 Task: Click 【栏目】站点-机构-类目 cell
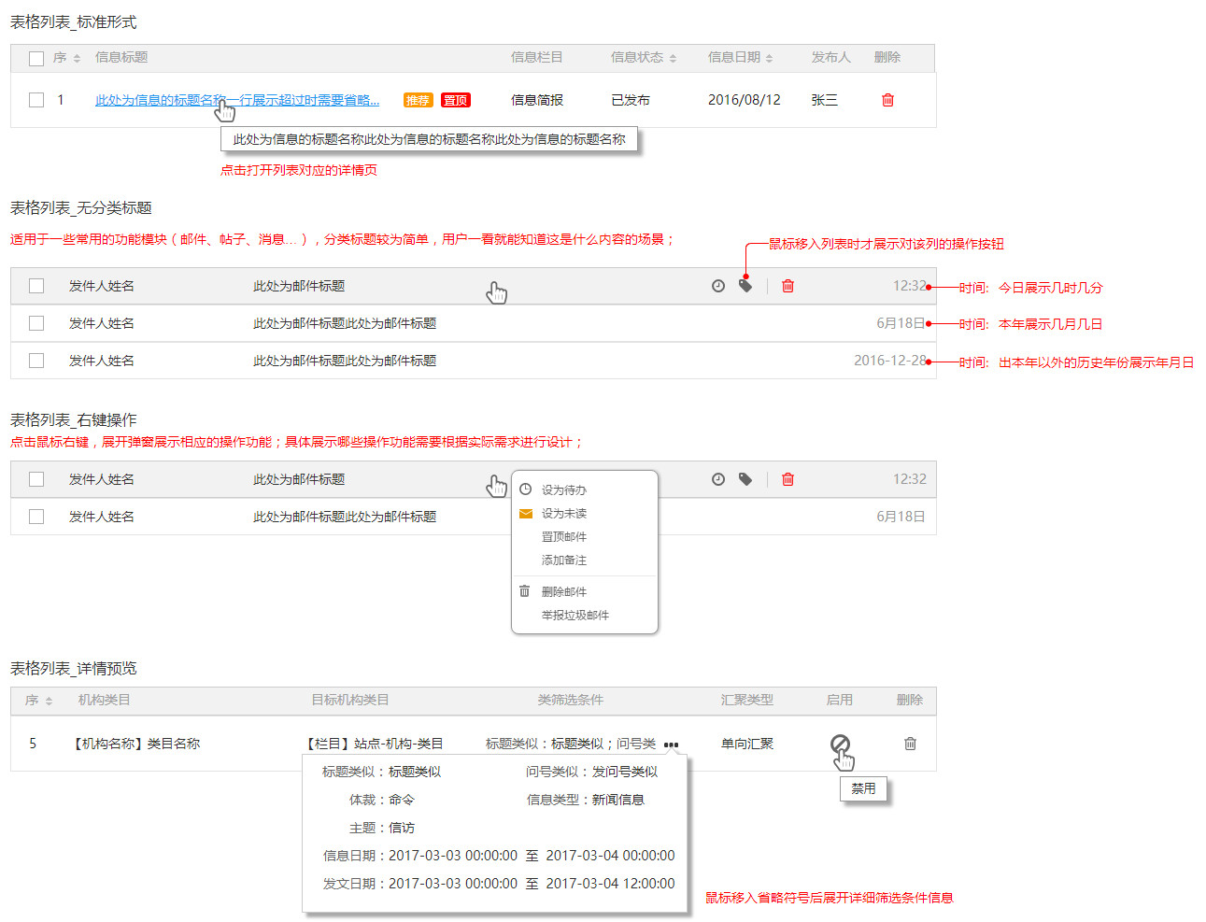(373, 744)
